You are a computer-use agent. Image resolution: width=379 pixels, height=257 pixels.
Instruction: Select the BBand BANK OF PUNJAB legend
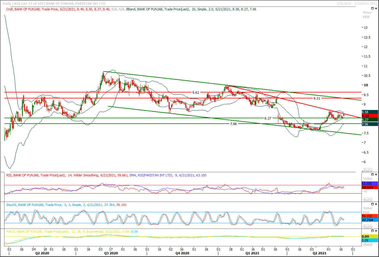tap(191, 9)
